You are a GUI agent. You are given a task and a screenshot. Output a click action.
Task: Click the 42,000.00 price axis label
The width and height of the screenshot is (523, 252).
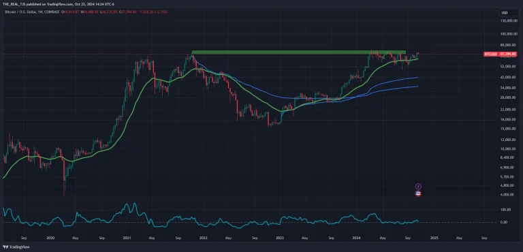pyautogui.click(x=509, y=78)
